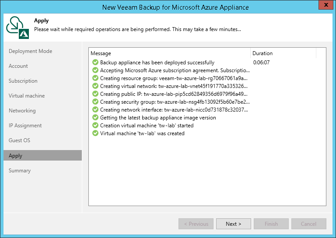Jump to the Summary step

coord(20,171)
